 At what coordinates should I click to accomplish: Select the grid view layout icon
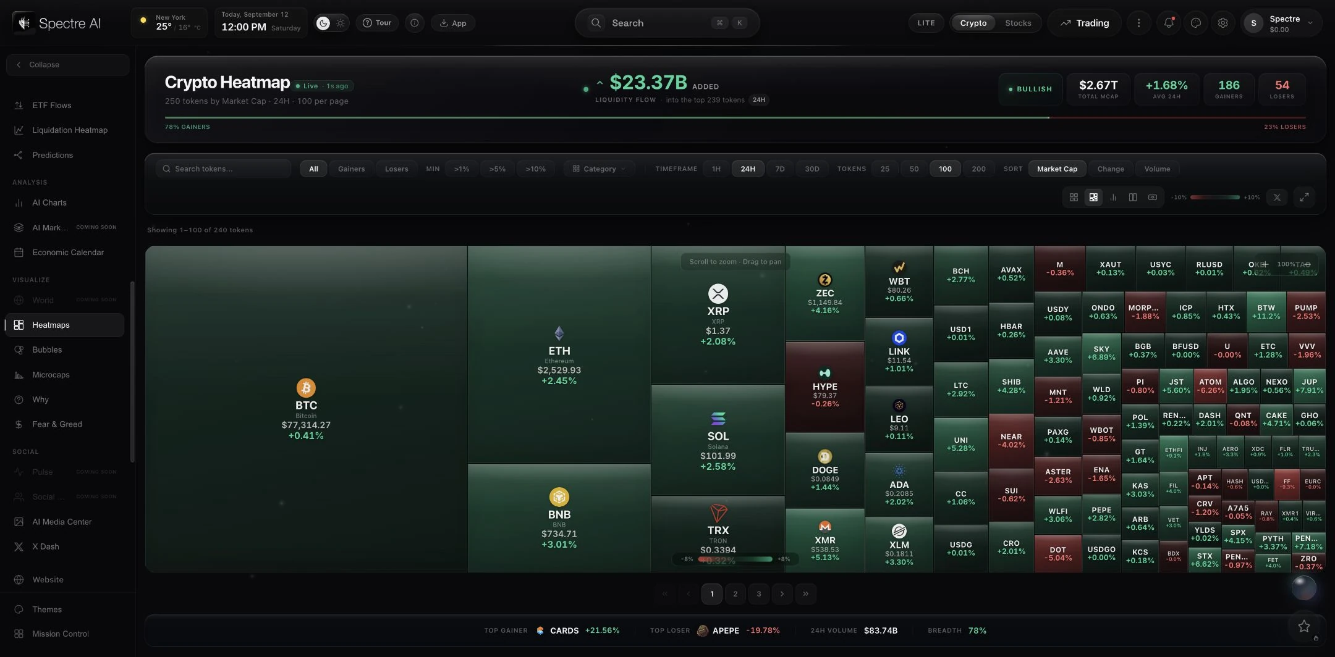click(1074, 197)
